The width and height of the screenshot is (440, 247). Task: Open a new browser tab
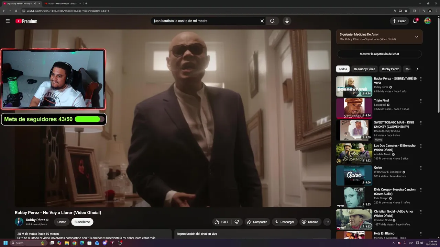point(86,3)
